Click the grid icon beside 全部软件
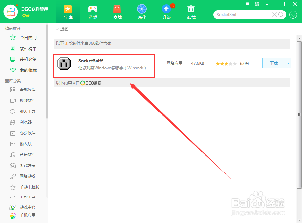The width and height of the screenshot is (302, 223). (x=13, y=90)
